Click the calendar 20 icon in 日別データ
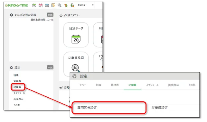207x122 pixels. point(76,39)
